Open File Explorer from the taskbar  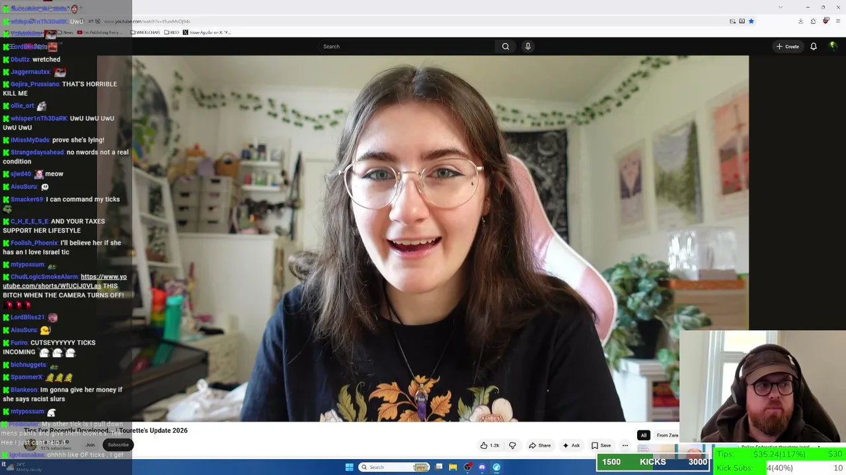pos(453,467)
